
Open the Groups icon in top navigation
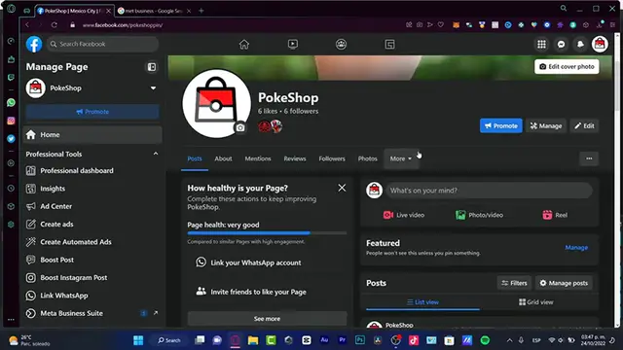[341, 45]
